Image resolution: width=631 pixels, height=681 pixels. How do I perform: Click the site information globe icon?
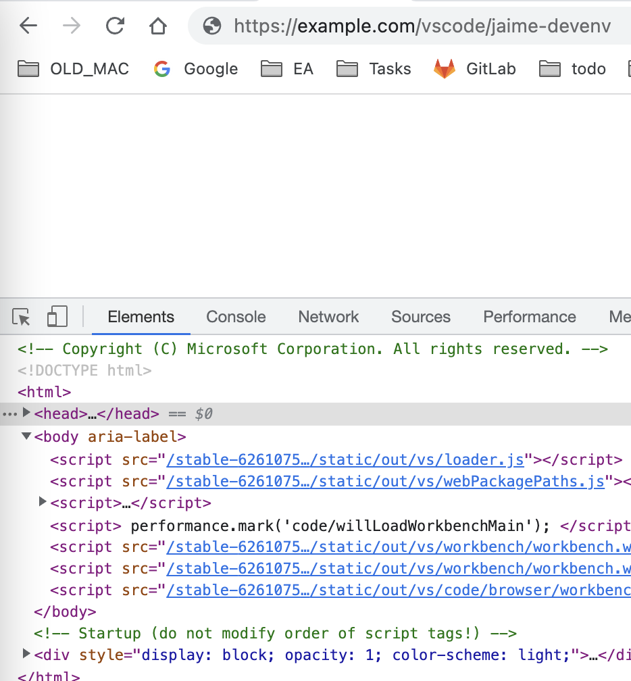tap(211, 26)
